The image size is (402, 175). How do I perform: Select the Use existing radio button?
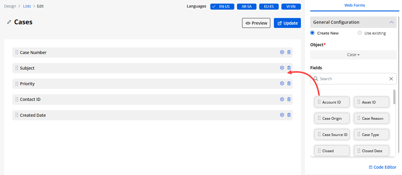coord(360,33)
